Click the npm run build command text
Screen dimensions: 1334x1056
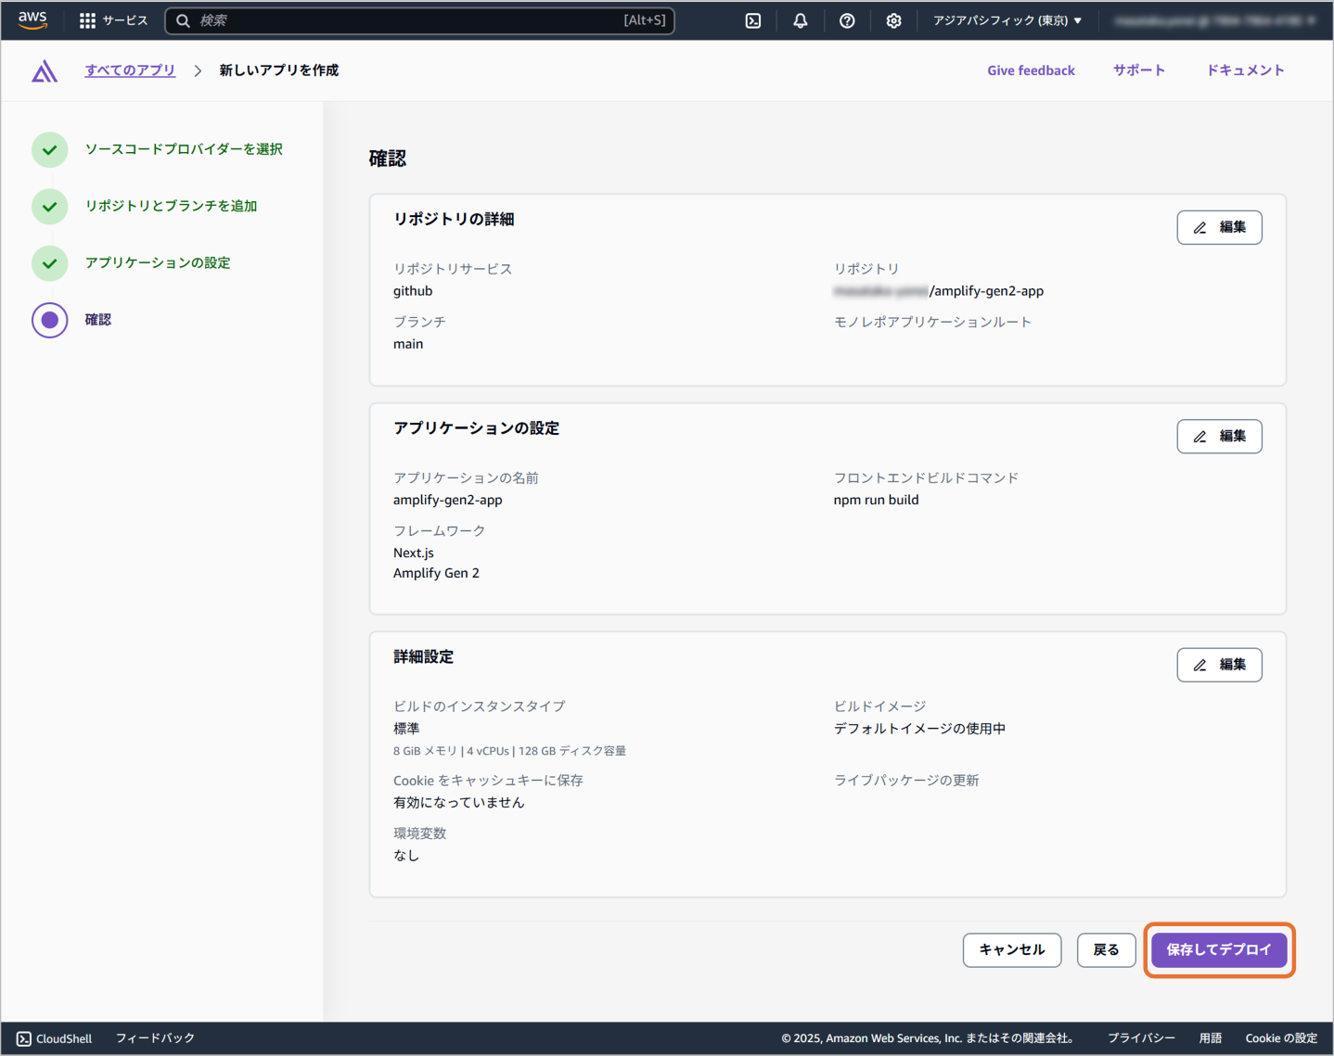coord(877,500)
